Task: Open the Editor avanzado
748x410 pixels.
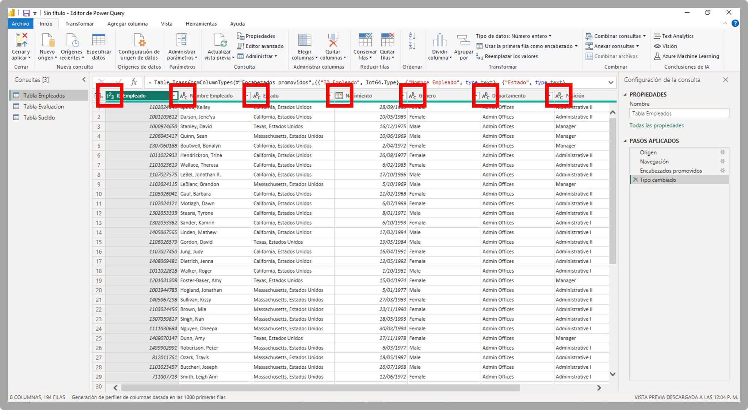Action: [260, 46]
